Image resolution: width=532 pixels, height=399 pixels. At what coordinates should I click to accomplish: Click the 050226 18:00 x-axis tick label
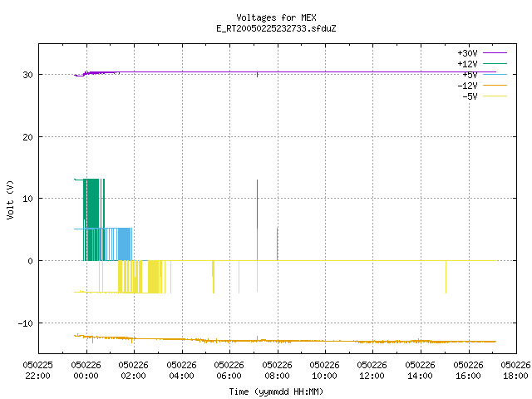515,370
